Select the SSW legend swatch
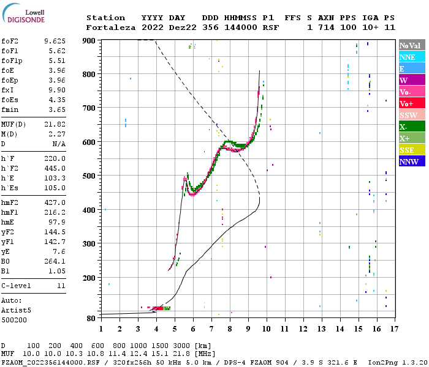 [412, 115]
